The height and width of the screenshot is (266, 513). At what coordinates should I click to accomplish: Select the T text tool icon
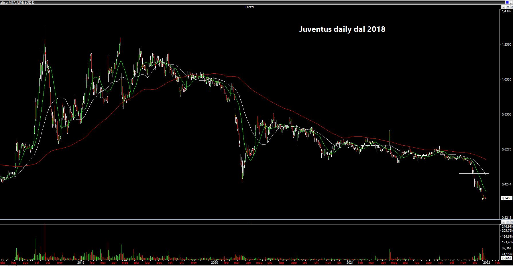pos(511,2)
